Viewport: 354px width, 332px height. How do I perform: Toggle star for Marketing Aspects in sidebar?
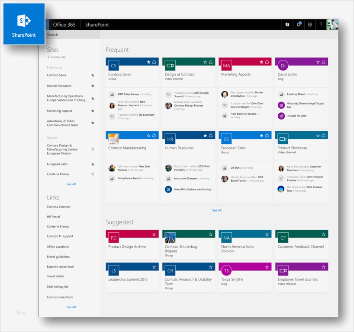[x=93, y=111]
